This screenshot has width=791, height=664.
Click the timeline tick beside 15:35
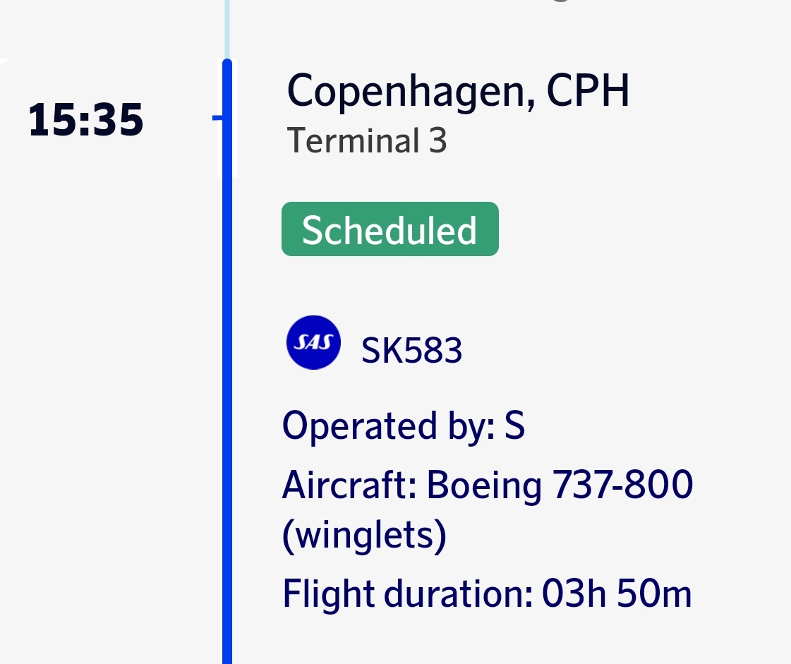[x=217, y=118]
